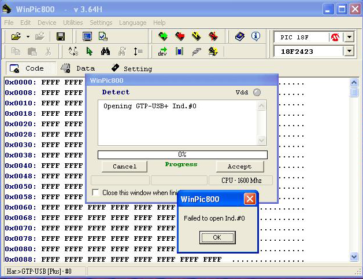The image size is (363, 279).
Task: Click the red Microchip logo icon
Action: point(335,37)
